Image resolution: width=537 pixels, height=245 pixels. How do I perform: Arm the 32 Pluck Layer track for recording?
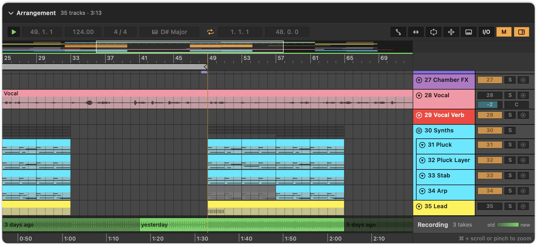tap(523, 160)
